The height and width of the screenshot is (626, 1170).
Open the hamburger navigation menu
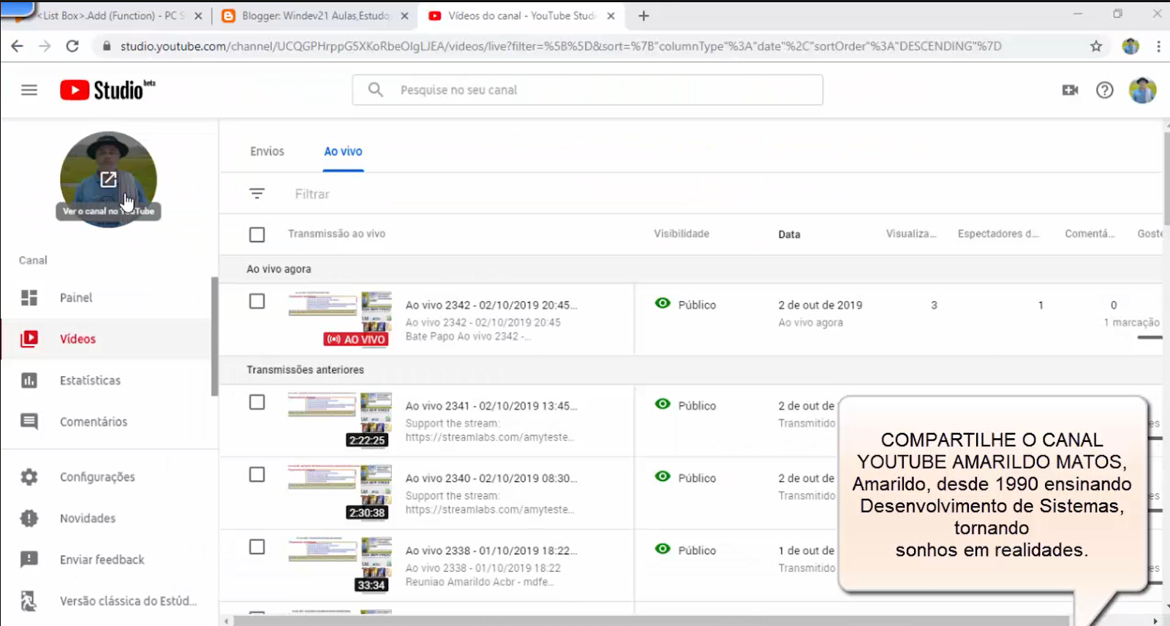29,90
